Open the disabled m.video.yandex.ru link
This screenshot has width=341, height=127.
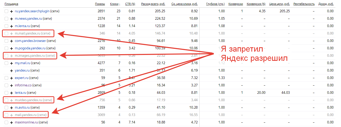[28, 100]
